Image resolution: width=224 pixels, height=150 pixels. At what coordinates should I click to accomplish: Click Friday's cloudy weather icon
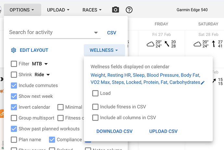click(150, 44)
